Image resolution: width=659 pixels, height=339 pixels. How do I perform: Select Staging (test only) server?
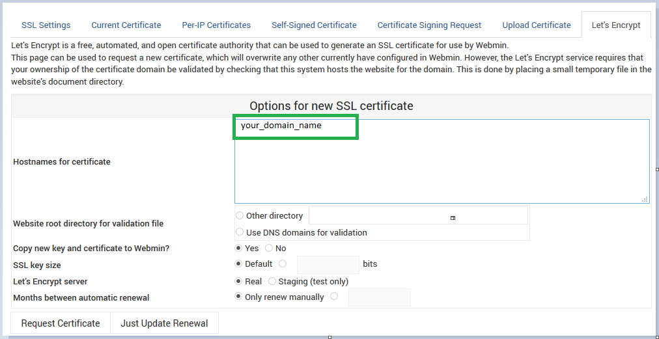point(272,281)
